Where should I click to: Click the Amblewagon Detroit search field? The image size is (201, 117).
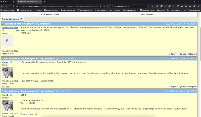pos(130,7)
